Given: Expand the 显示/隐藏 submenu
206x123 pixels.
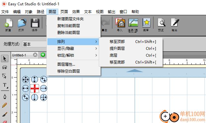Looking at the screenshot, I should pyautogui.click(x=73, y=49).
